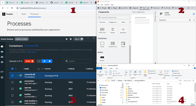
Task: Open the browser tab list dropdown
Action: pyautogui.click(x=3, y=3)
